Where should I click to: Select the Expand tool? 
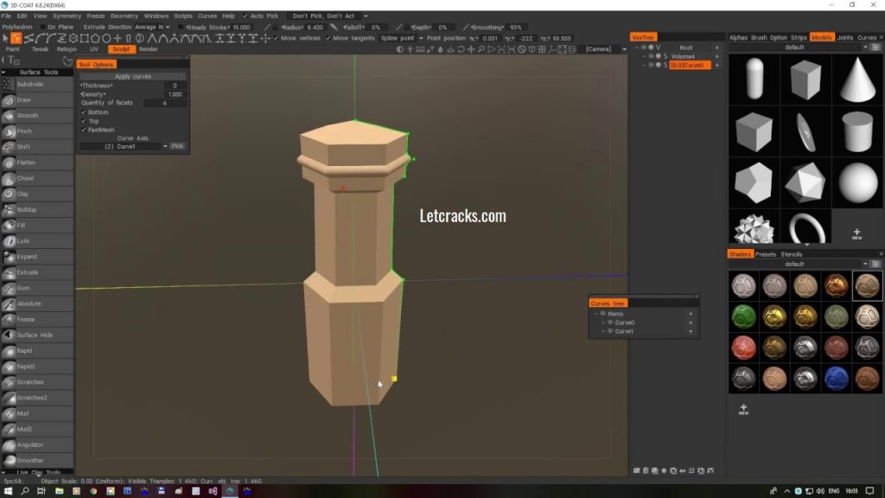[37, 256]
